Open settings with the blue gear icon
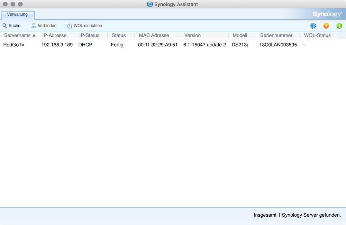Image resolution: width=346 pixels, height=225 pixels. pyautogui.click(x=313, y=26)
